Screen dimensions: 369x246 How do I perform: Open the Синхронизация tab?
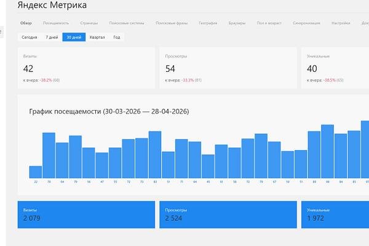point(306,23)
